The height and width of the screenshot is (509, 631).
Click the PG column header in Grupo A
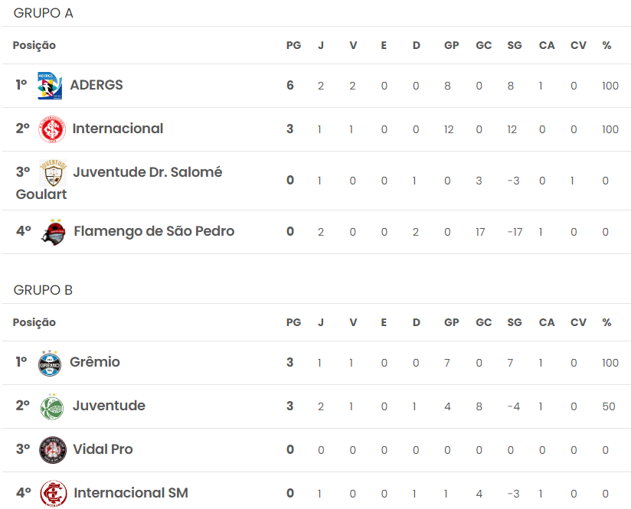pyautogui.click(x=294, y=45)
